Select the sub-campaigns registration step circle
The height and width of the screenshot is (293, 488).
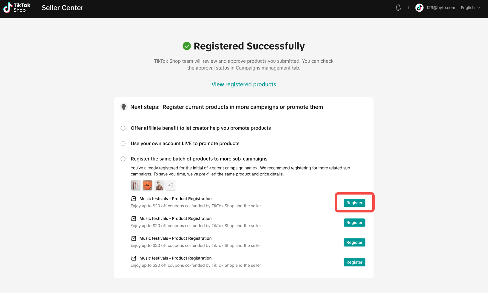coord(123,159)
